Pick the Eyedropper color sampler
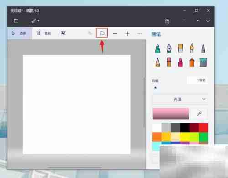The image size is (228, 178). 199,113
